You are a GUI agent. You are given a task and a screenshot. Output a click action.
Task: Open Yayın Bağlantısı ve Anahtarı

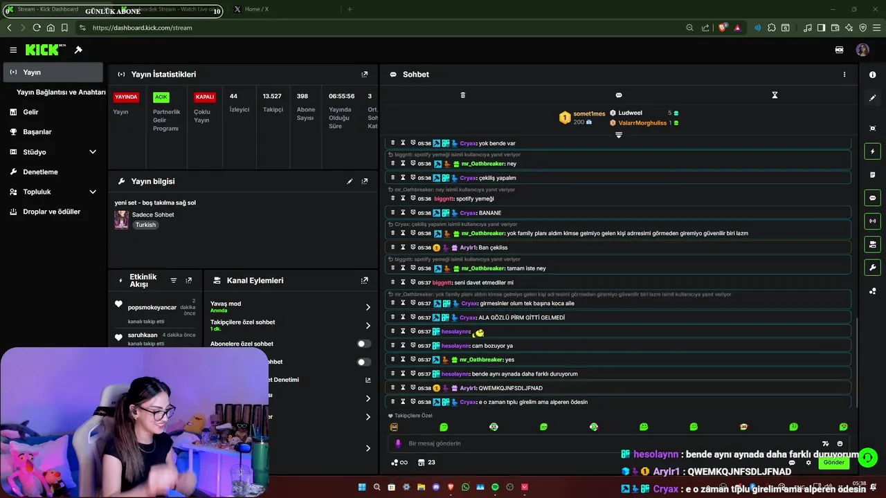(x=61, y=92)
